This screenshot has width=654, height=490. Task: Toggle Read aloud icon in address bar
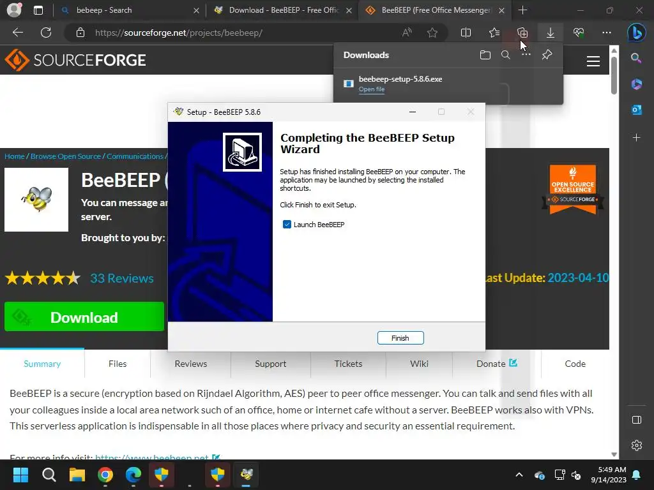(407, 33)
